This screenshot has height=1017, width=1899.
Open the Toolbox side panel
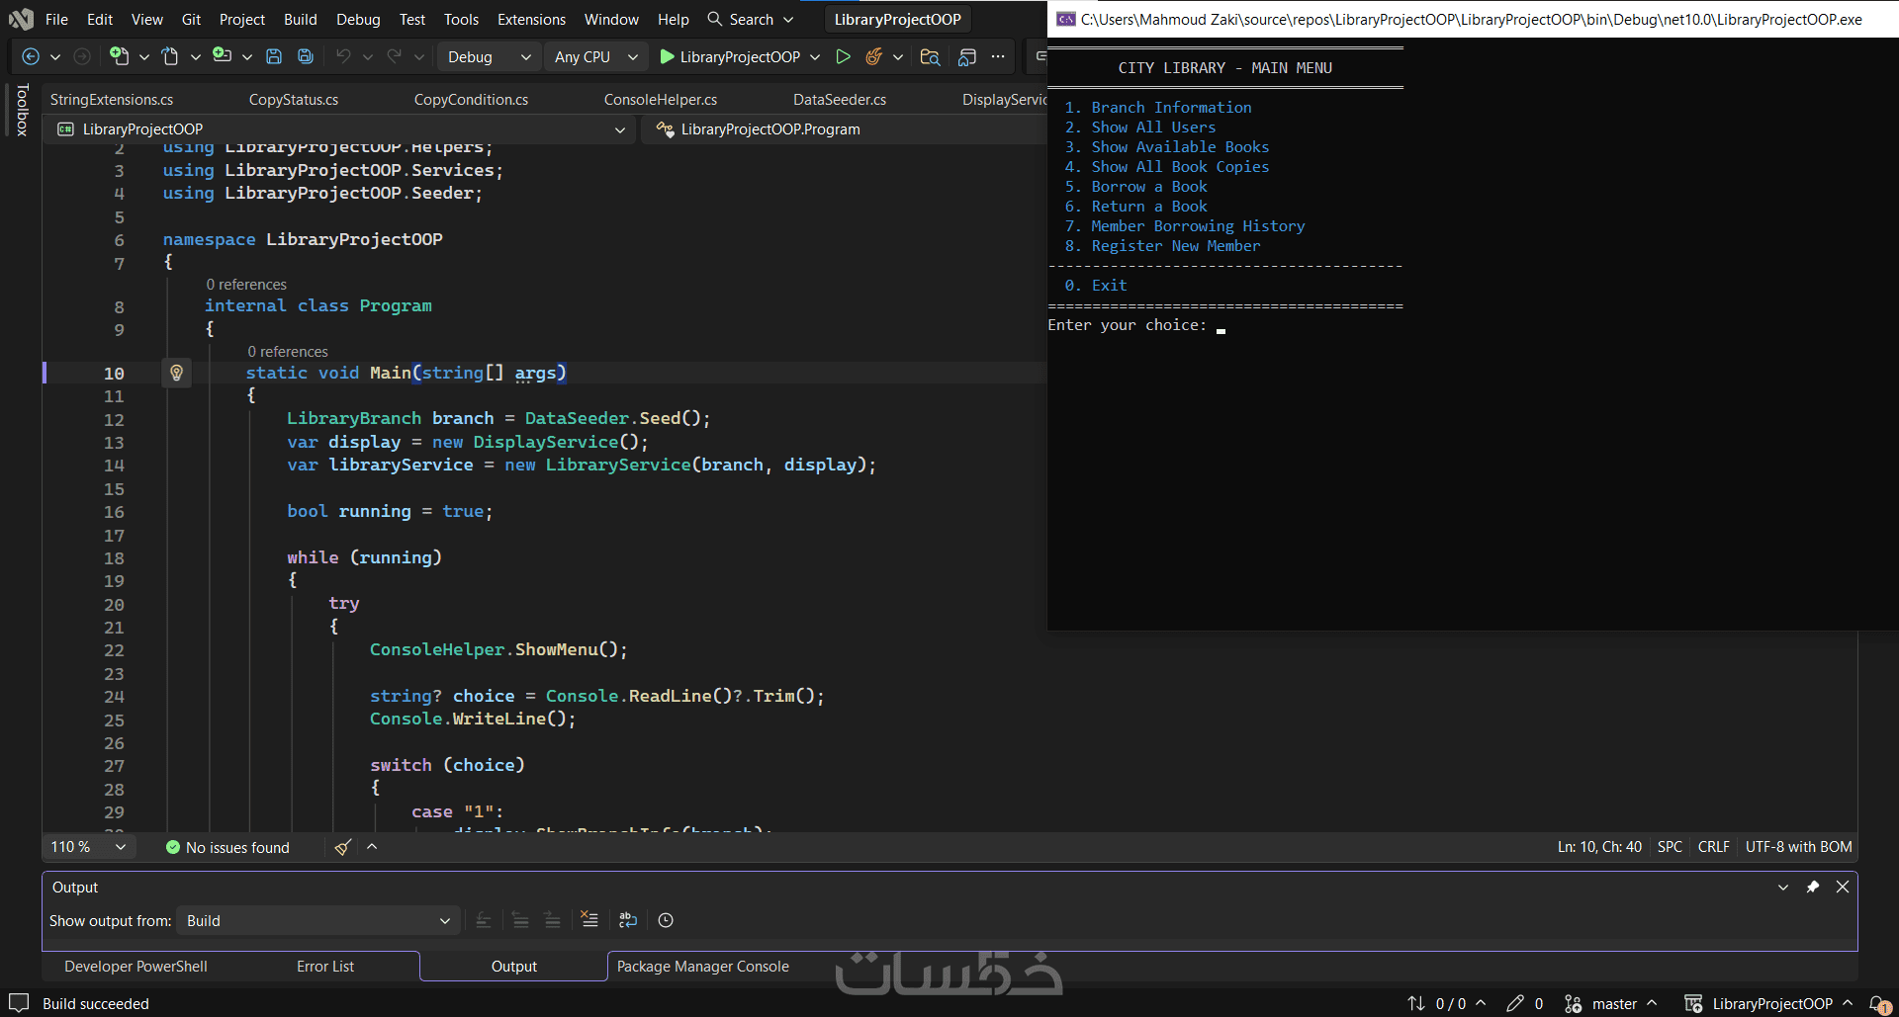click(23, 110)
